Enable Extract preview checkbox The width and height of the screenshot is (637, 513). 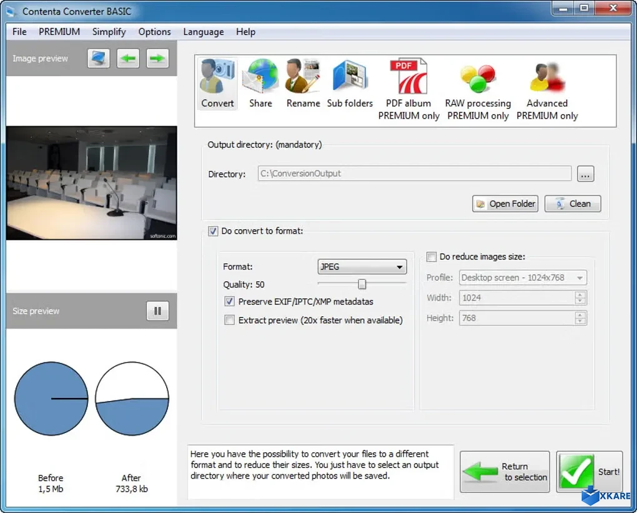point(230,321)
